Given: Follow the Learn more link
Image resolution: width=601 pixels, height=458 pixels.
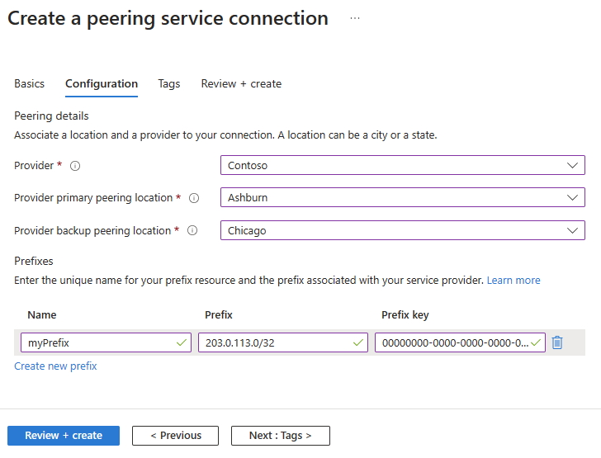Looking at the screenshot, I should click(x=513, y=281).
